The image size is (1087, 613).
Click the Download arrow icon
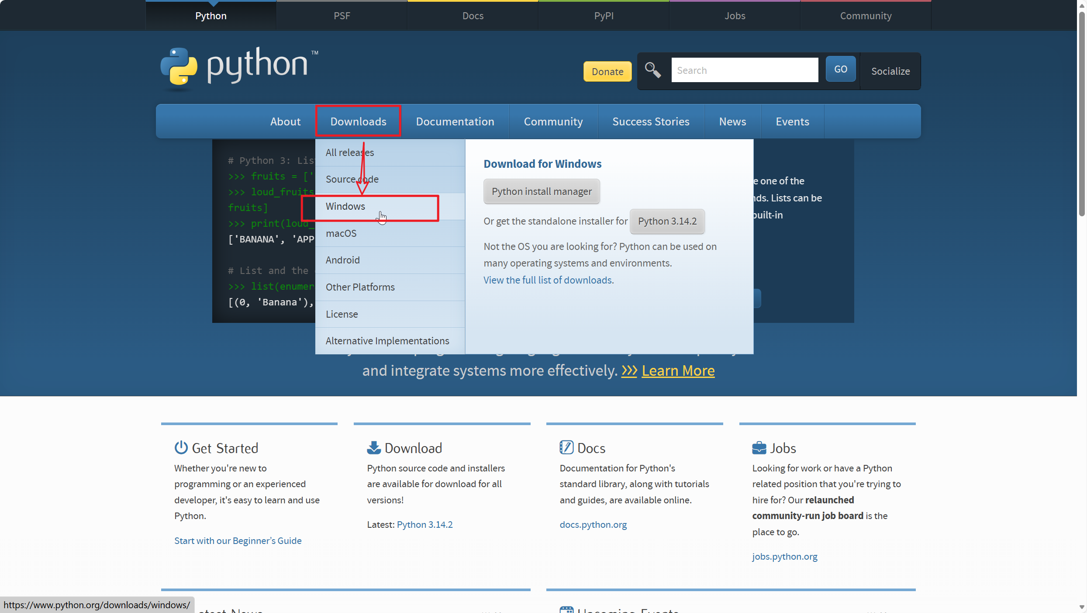[x=373, y=447]
